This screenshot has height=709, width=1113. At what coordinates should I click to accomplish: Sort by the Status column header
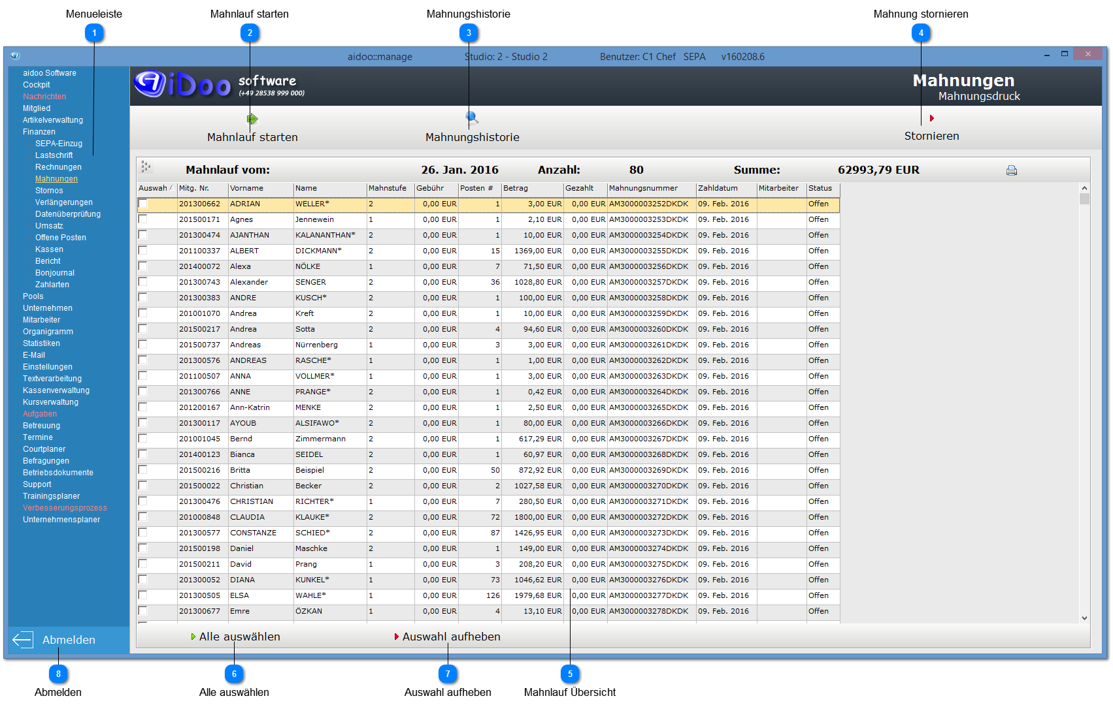[x=823, y=188]
